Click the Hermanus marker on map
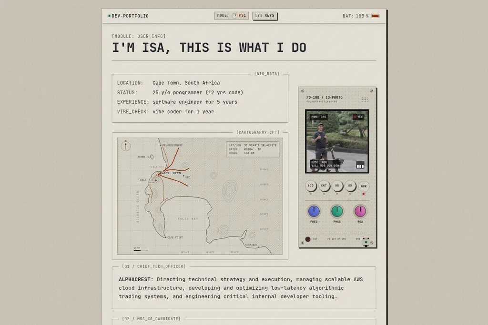Screen dimensions: 488x325 tap(259, 247)
